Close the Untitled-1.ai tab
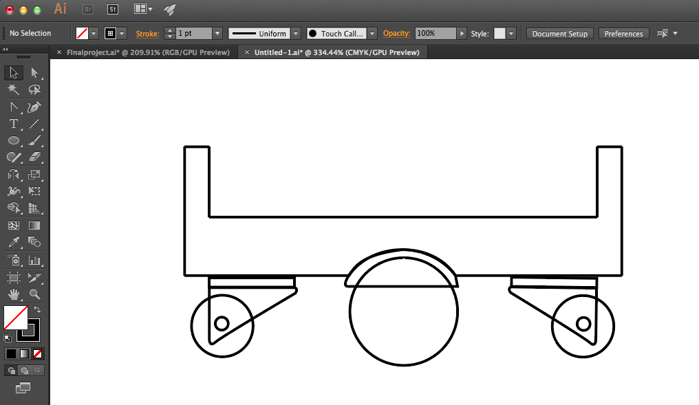699x405 pixels. [x=246, y=52]
